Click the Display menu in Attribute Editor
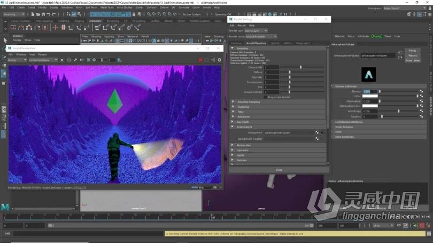Viewport: 433px width, 243px height. point(377,36)
